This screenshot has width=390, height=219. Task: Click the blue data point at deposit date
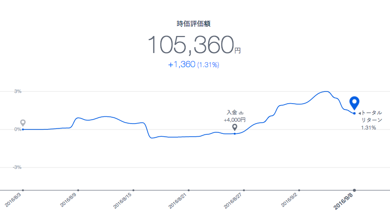click(x=234, y=134)
